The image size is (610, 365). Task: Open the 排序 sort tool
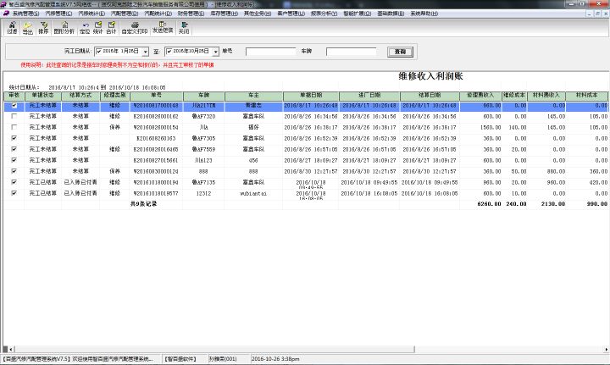tap(43, 28)
